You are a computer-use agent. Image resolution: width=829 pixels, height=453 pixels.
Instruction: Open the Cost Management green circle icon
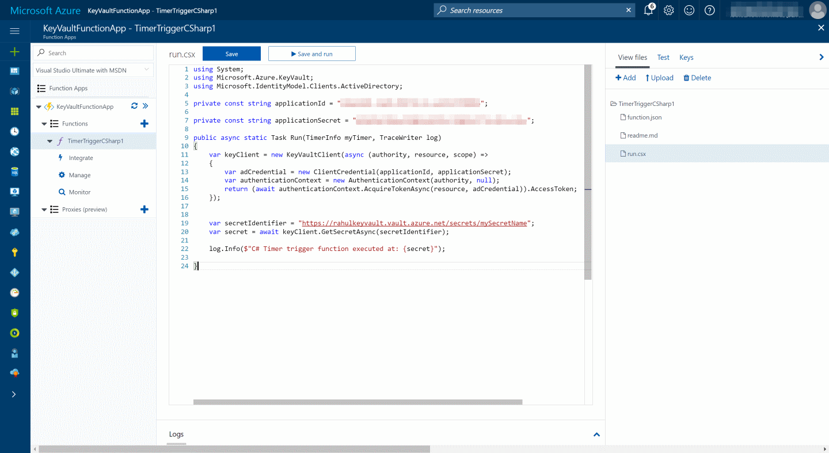point(14,333)
